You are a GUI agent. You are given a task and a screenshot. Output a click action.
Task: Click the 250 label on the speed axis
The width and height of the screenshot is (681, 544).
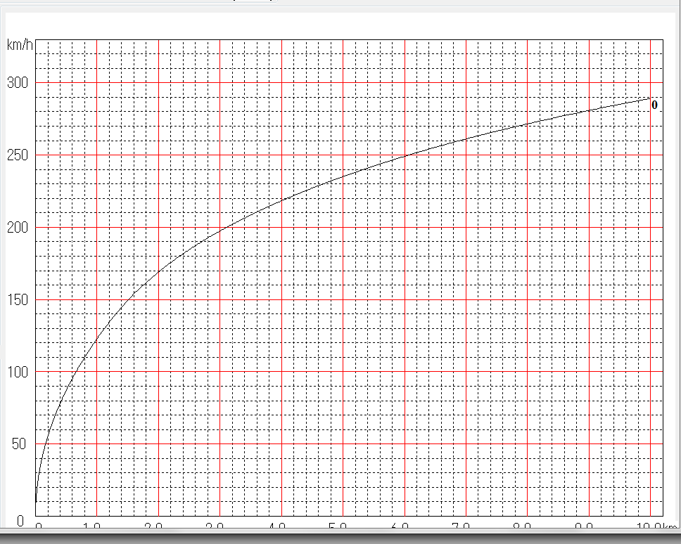pyautogui.click(x=17, y=155)
